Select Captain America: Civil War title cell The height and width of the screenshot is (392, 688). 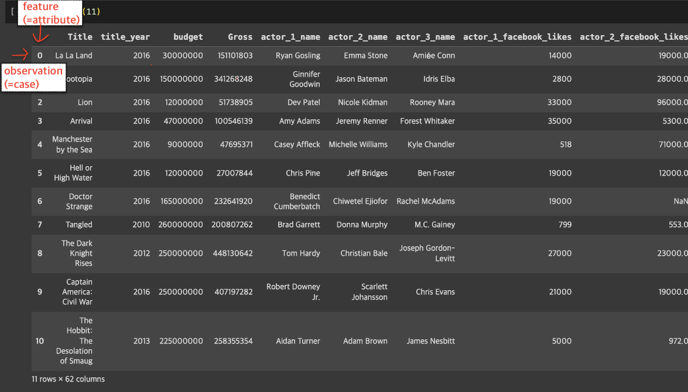click(77, 291)
